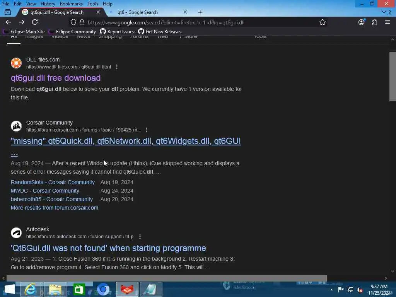
Task: Open Firefox account icon
Action: (x=362, y=22)
